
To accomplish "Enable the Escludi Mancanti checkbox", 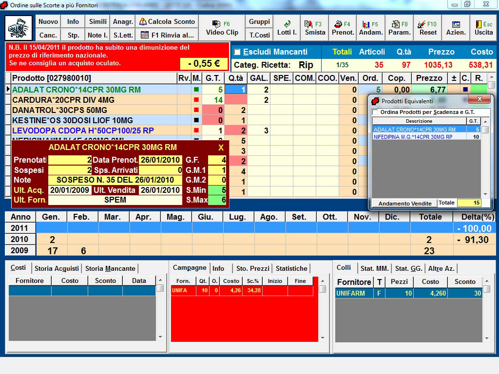I will 237,52.
